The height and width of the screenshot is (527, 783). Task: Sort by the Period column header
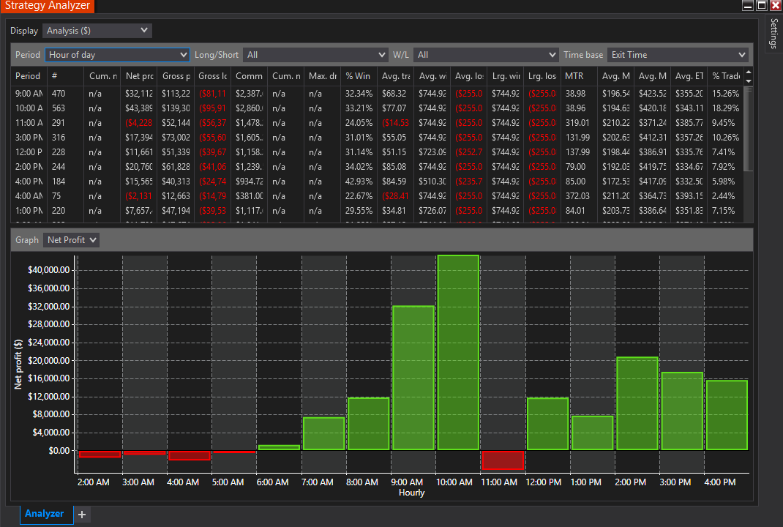[28, 76]
